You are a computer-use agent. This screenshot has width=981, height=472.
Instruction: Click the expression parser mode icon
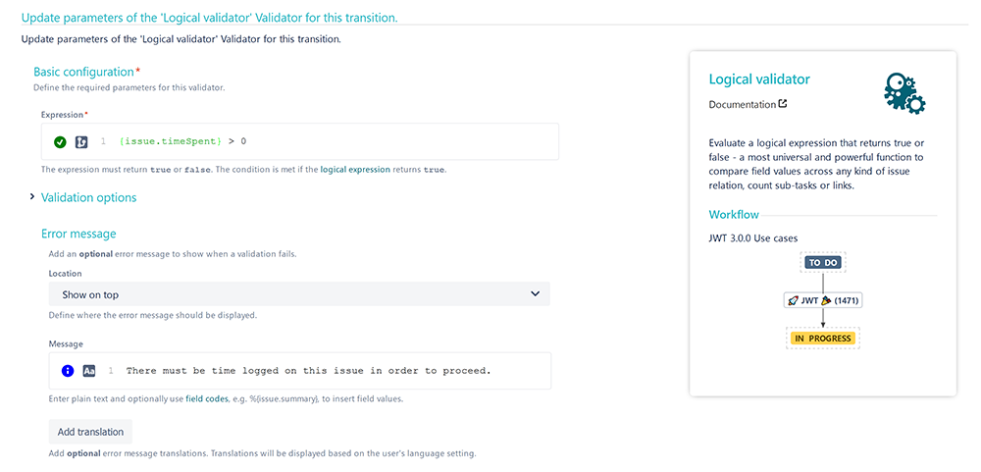[81, 142]
